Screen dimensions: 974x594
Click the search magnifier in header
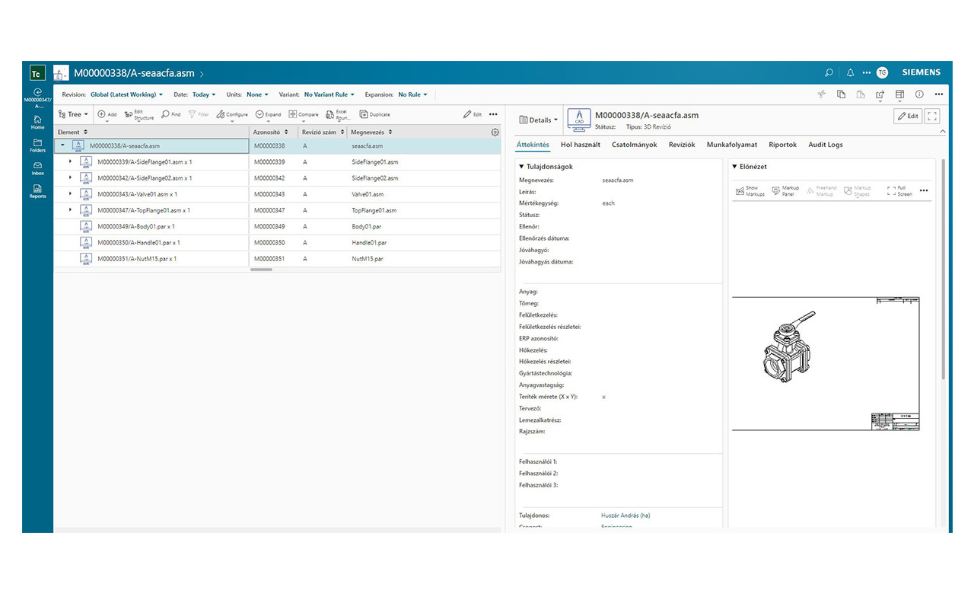pos(829,73)
